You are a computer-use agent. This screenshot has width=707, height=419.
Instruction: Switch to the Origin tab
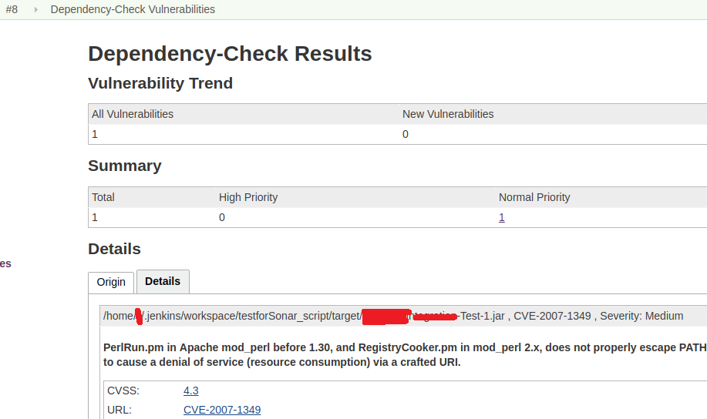111,282
